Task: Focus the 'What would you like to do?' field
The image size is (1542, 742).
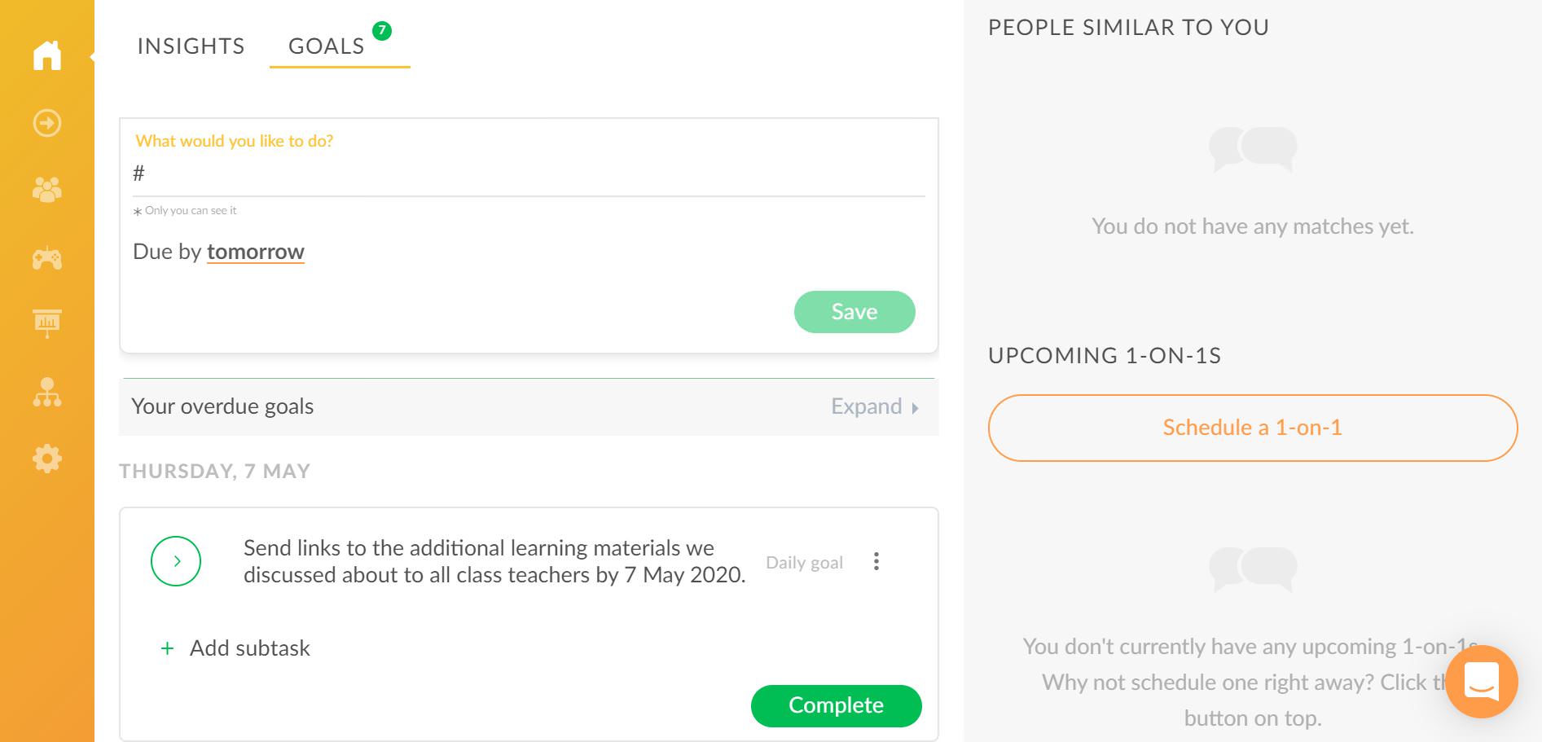Action: 529,173
